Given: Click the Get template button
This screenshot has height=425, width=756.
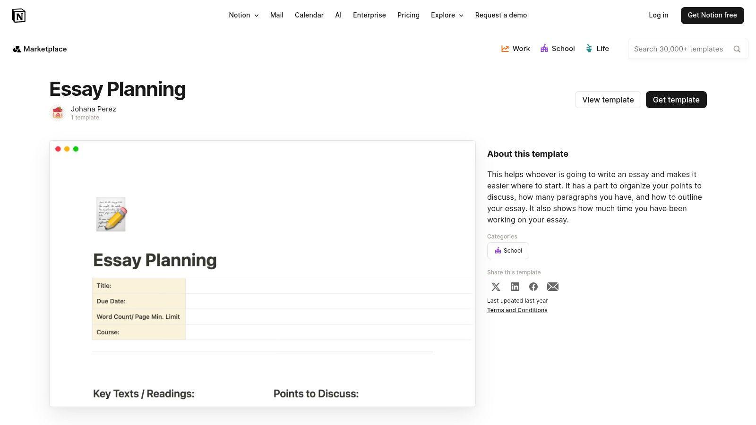Looking at the screenshot, I should click(x=676, y=100).
